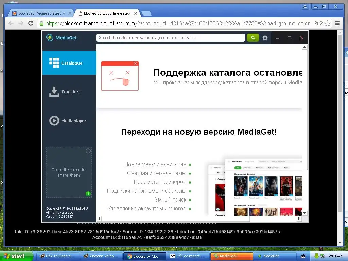Maximize the MediaGet window
This screenshot has width=348, height=261.
(x=290, y=38)
